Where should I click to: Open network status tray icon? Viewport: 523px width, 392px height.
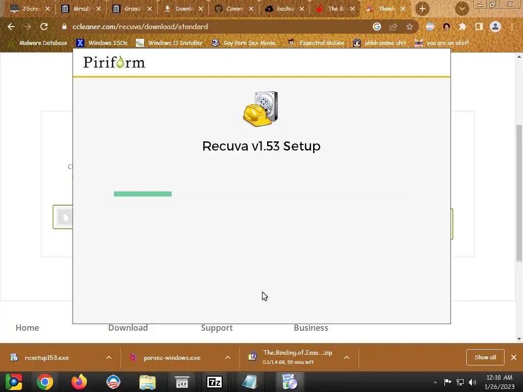point(460,382)
